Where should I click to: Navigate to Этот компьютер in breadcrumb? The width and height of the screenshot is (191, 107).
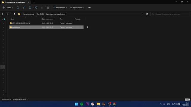28,14
